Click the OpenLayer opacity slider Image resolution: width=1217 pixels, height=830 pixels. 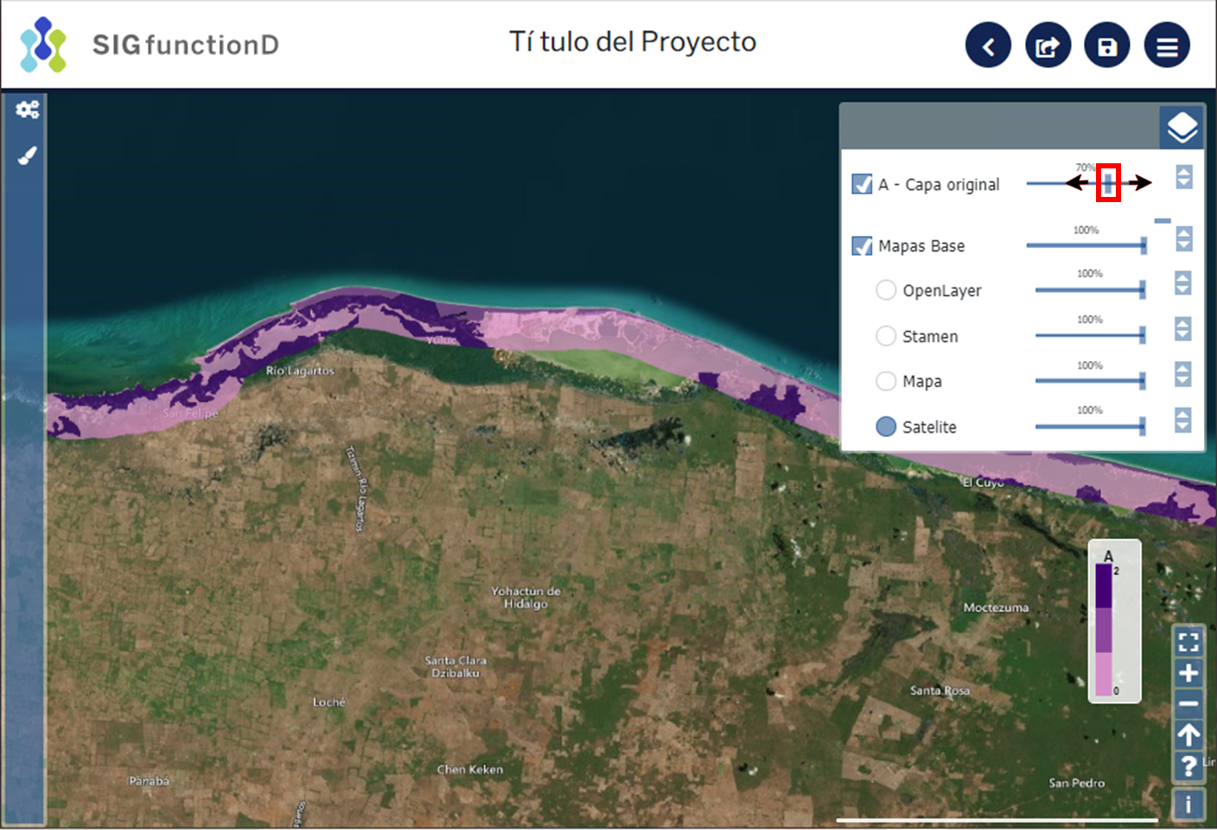1091,289
